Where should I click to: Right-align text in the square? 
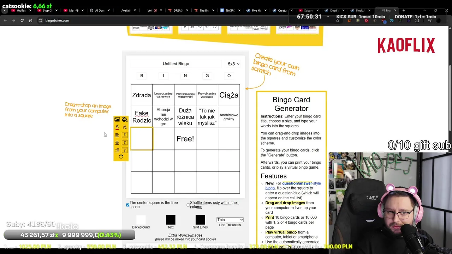point(117,150)
